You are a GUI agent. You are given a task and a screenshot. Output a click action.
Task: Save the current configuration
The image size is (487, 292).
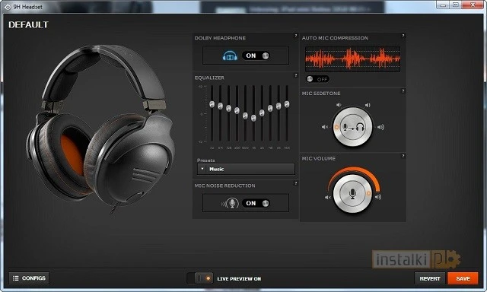tap(463, 278)
